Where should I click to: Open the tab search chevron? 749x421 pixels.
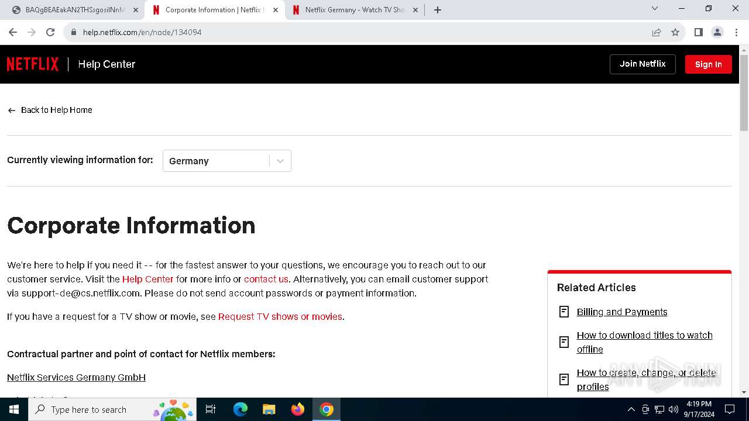pyautogui.click(x=655, y=9)
